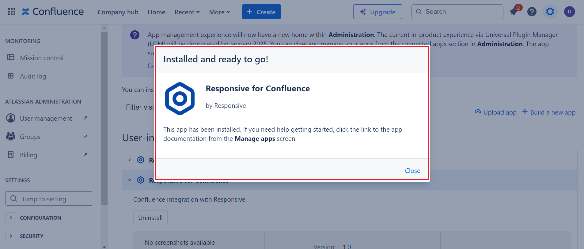Image resolution: width=584 pixels, height=249 pixels.
Task: Open Audit log in sidebar
Action: 33,76
